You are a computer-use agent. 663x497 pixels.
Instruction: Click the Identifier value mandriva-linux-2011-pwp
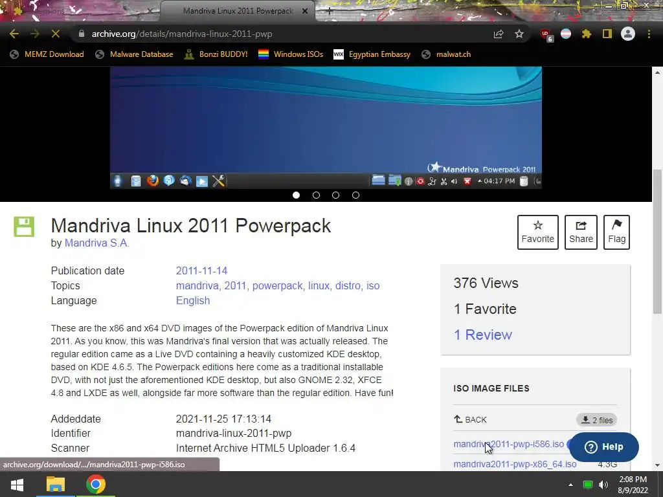(233, 433)
